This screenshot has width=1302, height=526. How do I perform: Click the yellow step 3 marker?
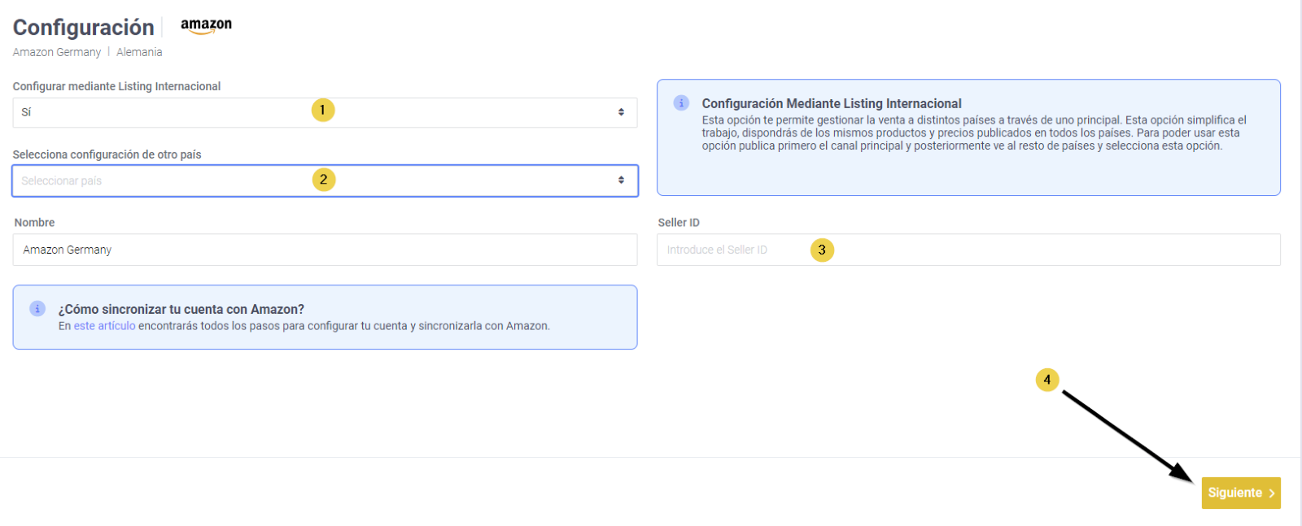[x=822, y=250]
